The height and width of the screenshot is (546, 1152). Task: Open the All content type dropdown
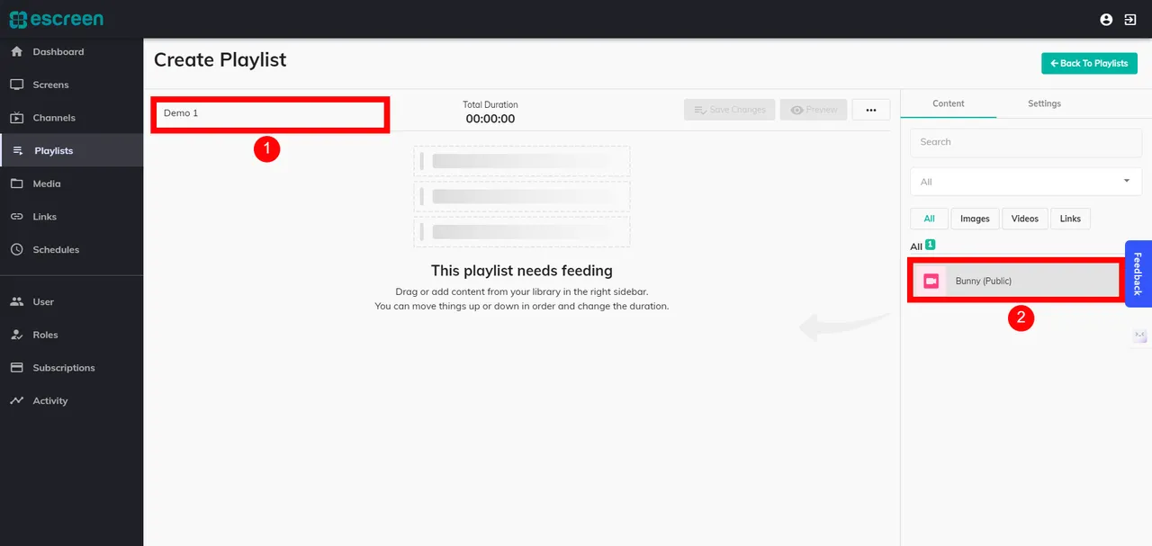click(x=1025, y=181)
